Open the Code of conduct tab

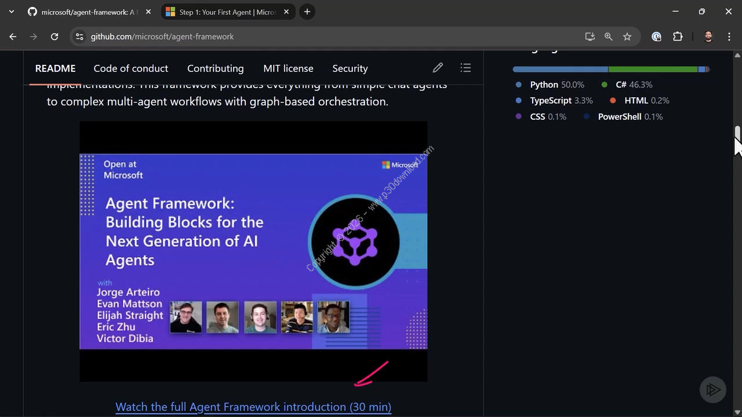[131, 68]
